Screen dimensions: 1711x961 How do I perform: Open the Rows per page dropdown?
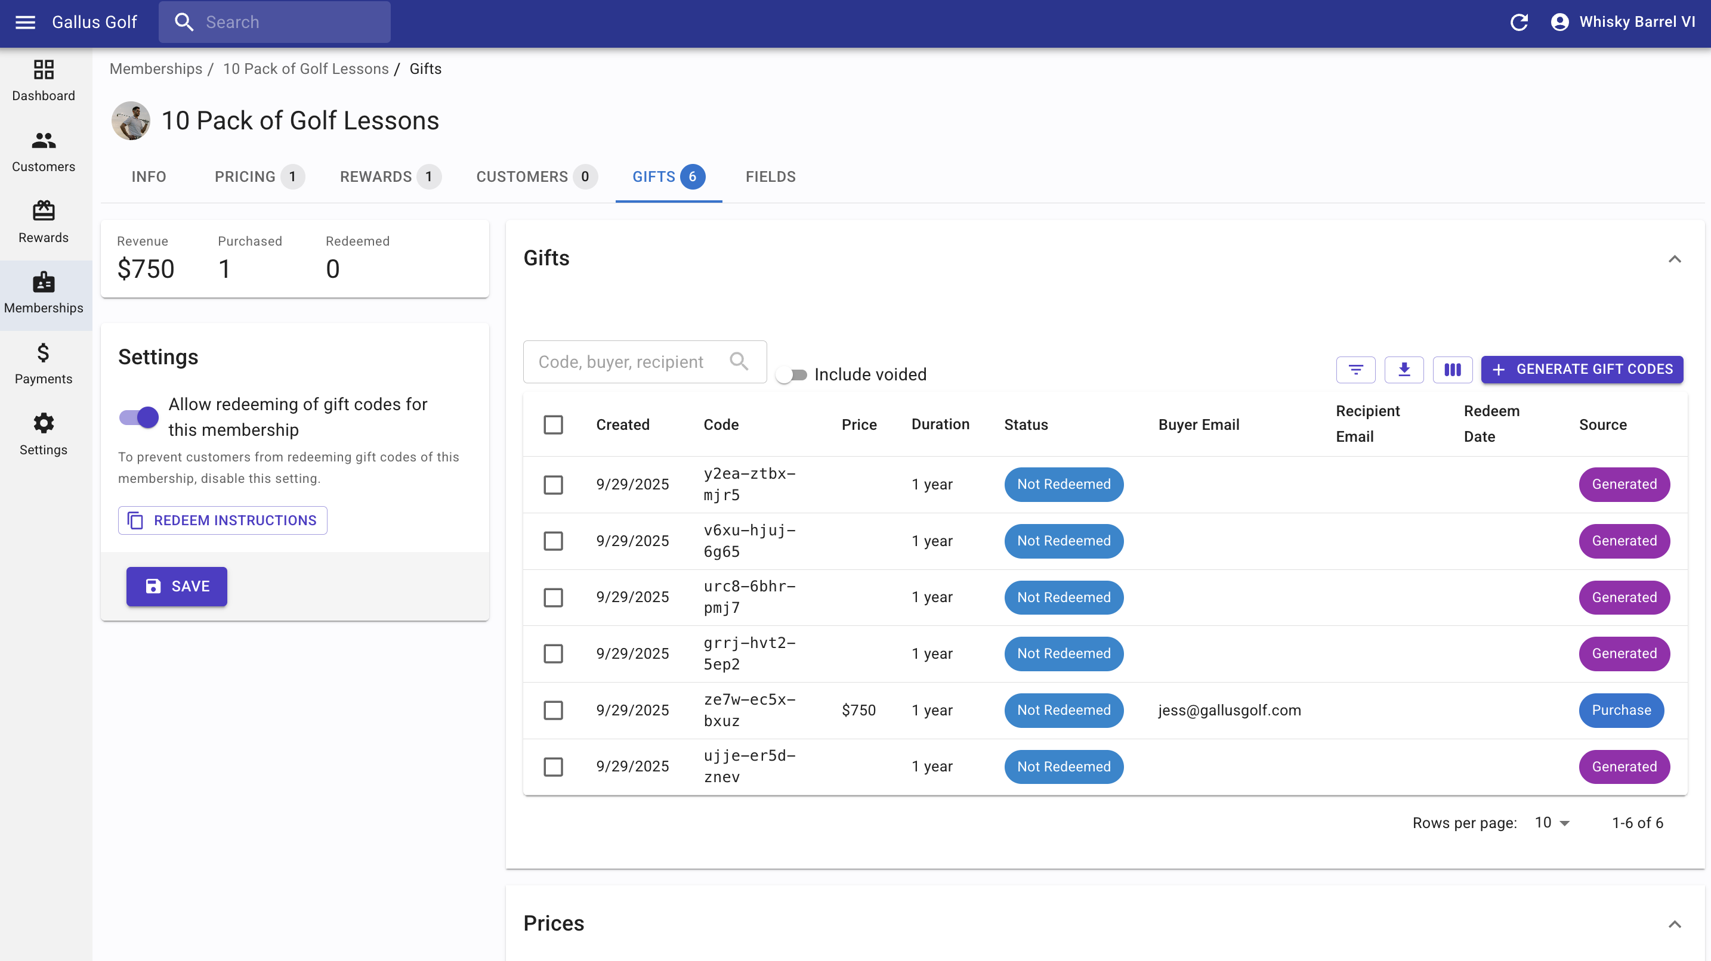(1552, 823)
